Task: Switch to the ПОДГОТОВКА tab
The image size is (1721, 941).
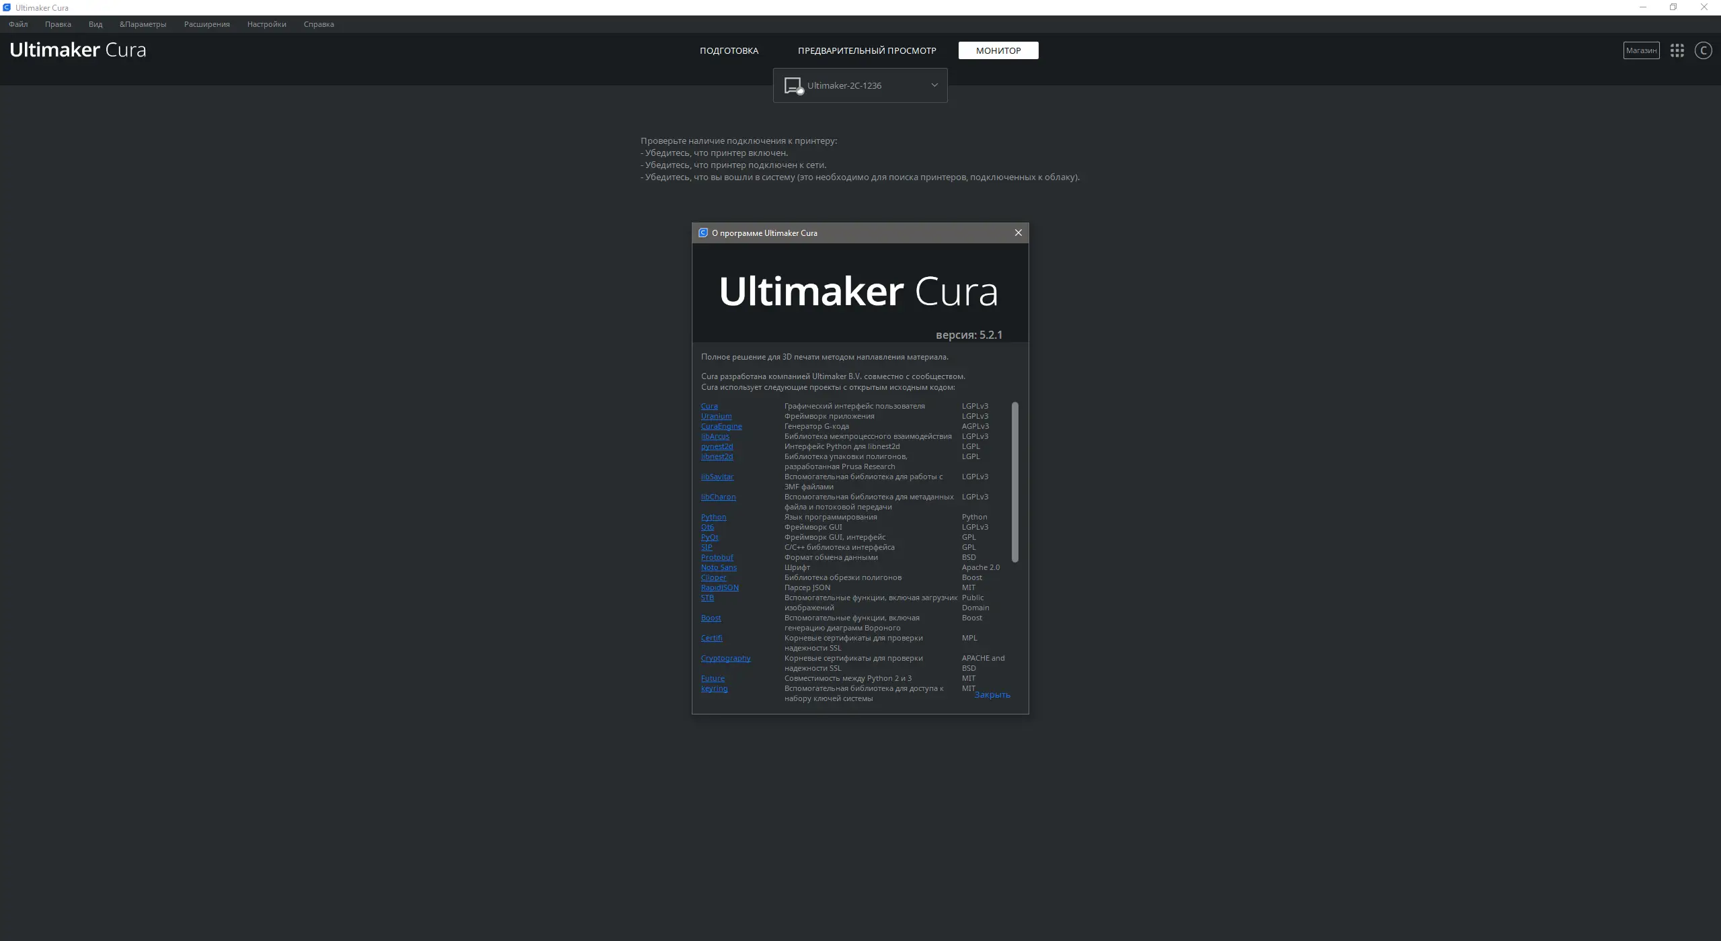Action: 729,50
